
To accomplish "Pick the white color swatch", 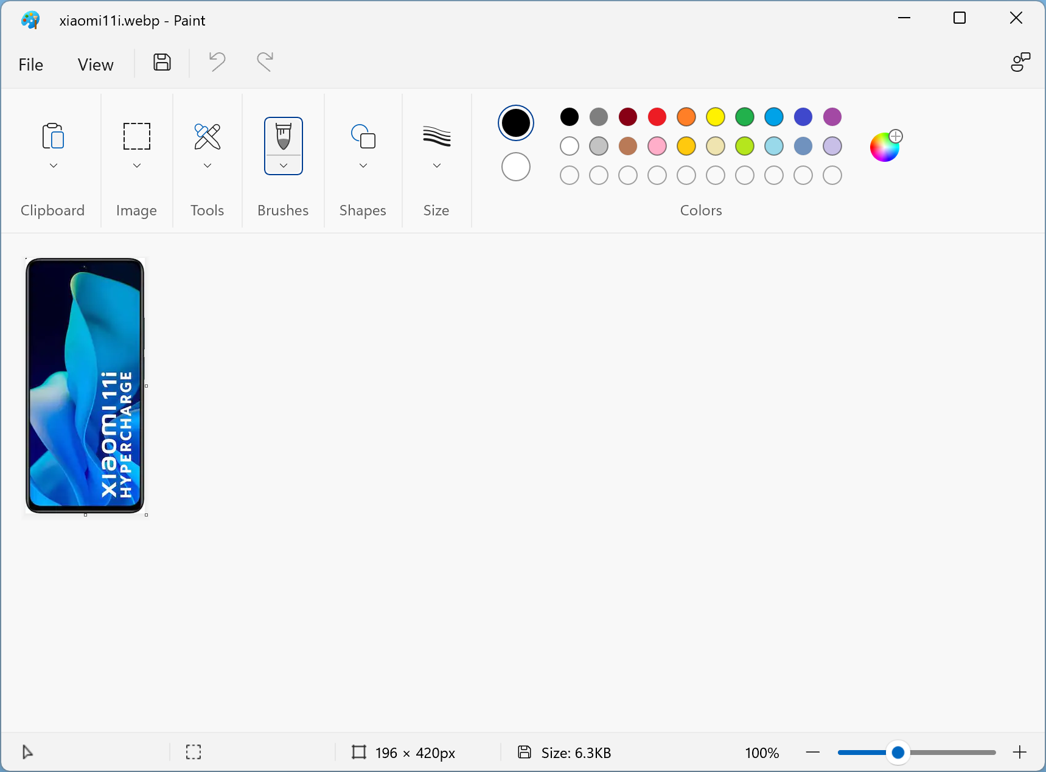I will point(570,146).
